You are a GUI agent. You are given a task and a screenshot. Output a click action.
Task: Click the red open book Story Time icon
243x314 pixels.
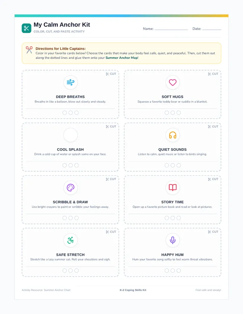(x=172, y=188)
